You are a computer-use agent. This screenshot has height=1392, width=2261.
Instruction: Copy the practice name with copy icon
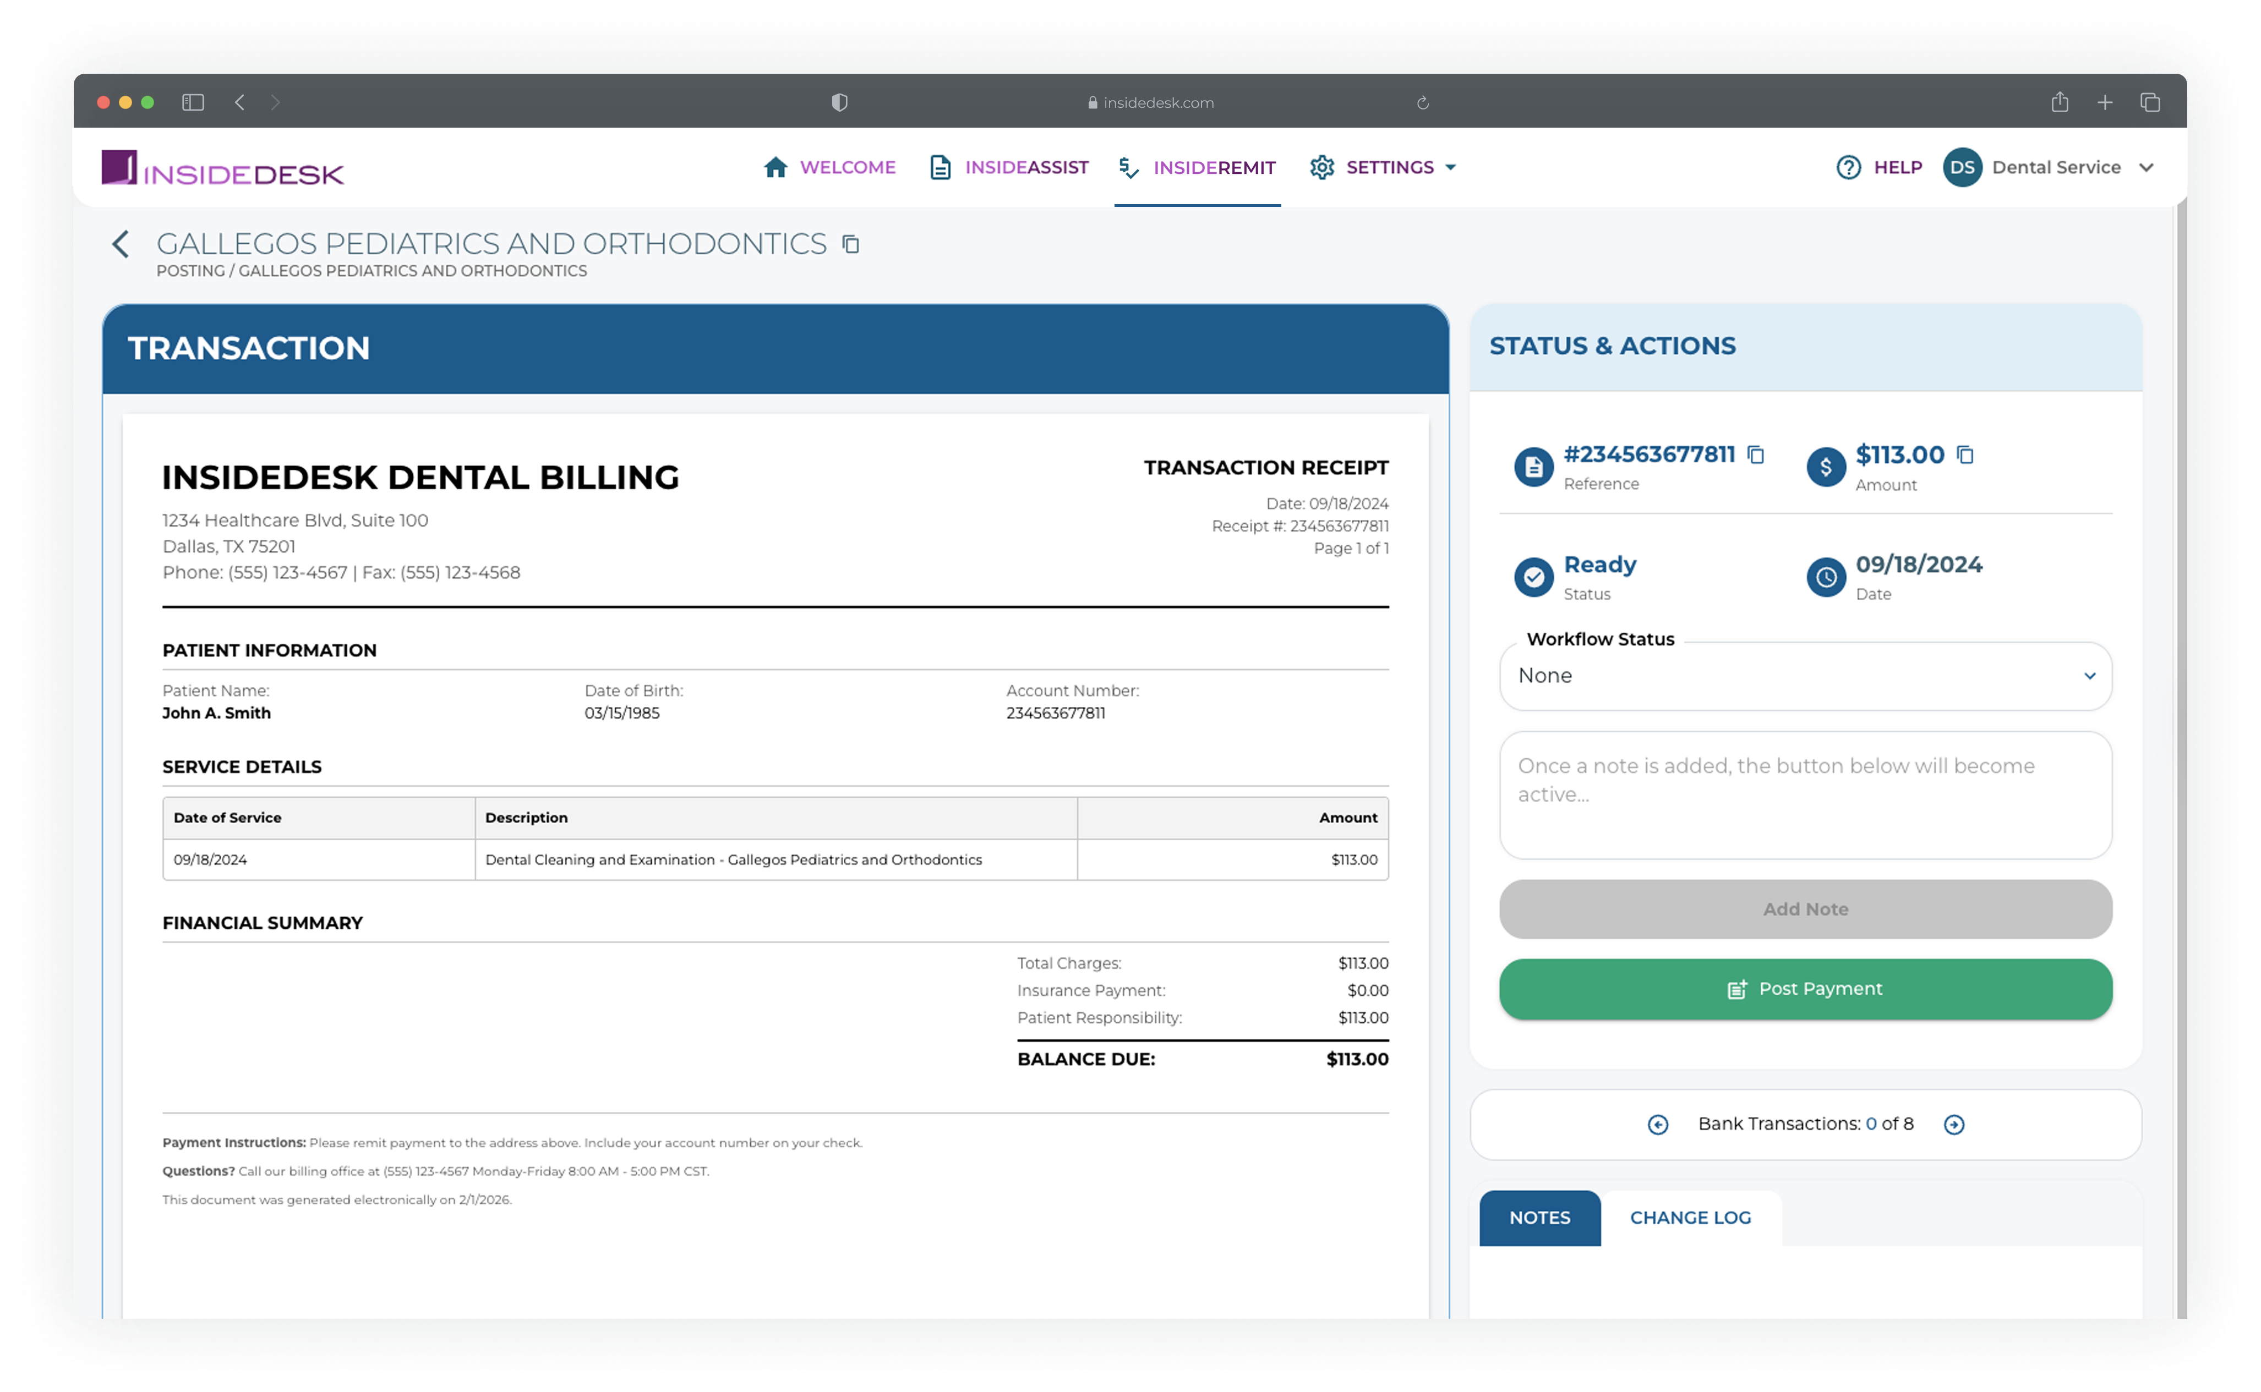(851, 244)
